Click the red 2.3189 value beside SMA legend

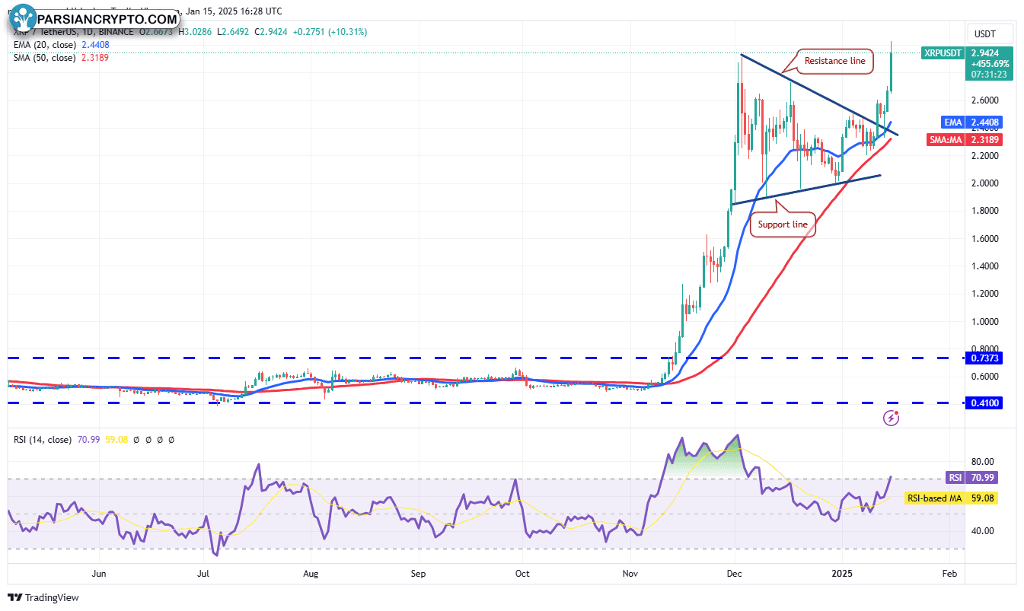coord(94,57)
